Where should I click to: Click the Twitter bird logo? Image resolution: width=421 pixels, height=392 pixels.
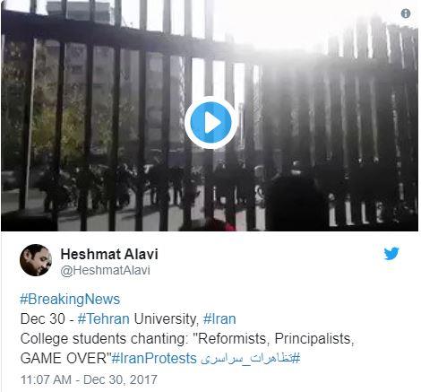pyautogui.click(x=391, y=254)
